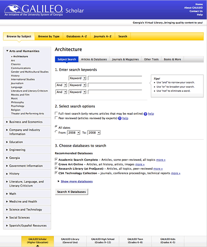The width and height of the screenshot is (207, 247).
Task: Open Show more databases link
Action: click(77, 181)
